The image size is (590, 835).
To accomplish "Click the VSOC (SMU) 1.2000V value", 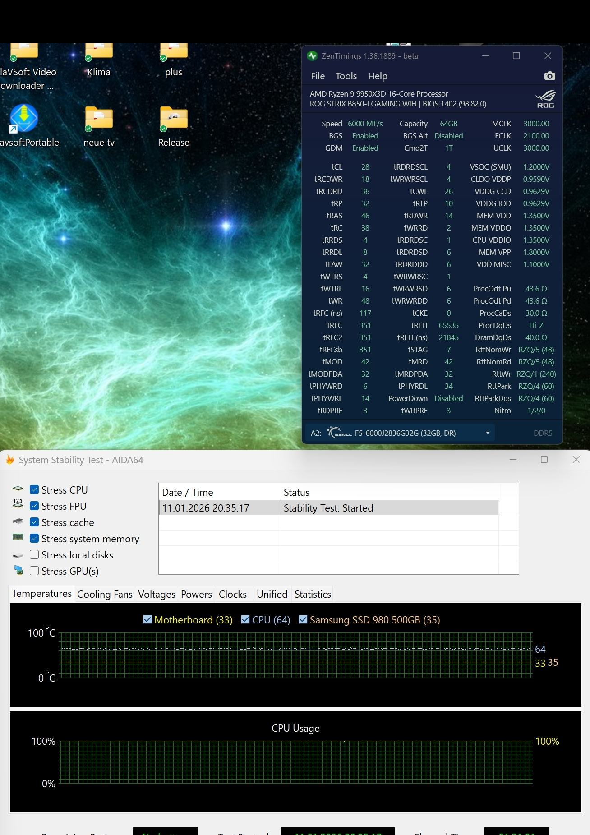I will pos(536,166).
